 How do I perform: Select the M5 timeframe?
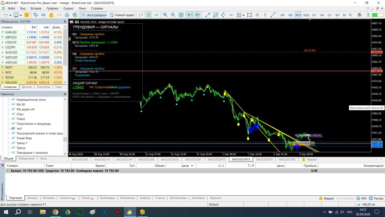[290, 15]
